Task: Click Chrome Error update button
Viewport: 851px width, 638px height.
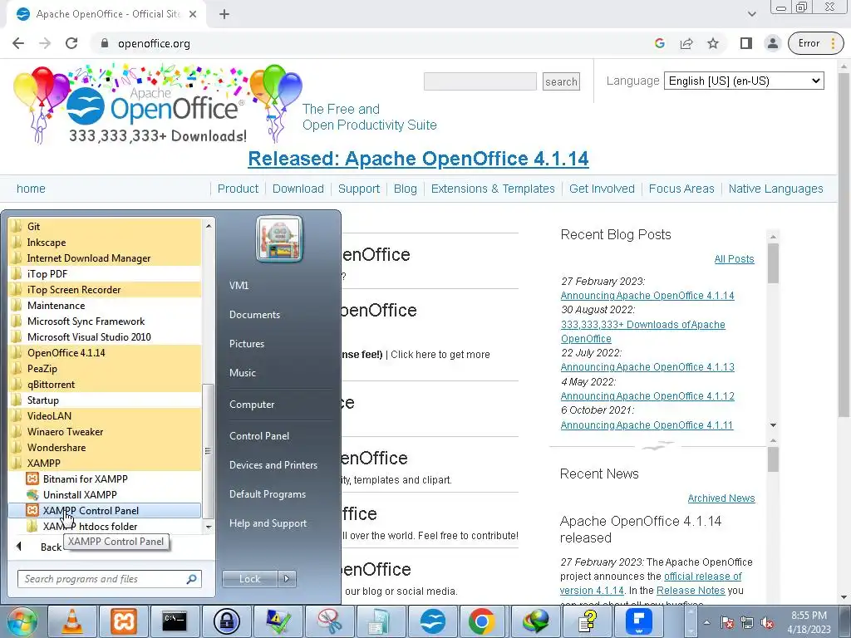Action: [815, 43]
